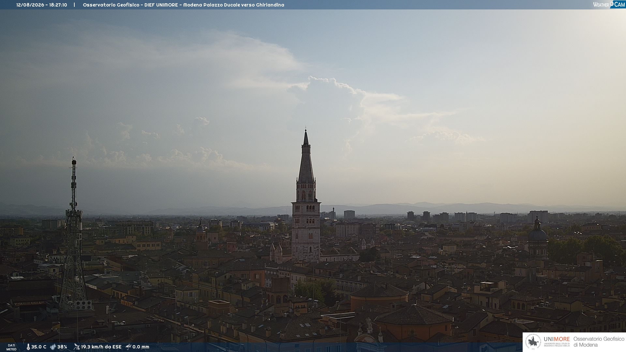Click the DATI METEO label
626x352 pixels.
[11, 347]
